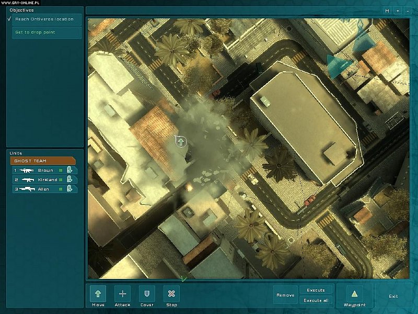Screen dimensions: 418x314
Task: Click Allen's follow order icon
Action: [69, 189]
